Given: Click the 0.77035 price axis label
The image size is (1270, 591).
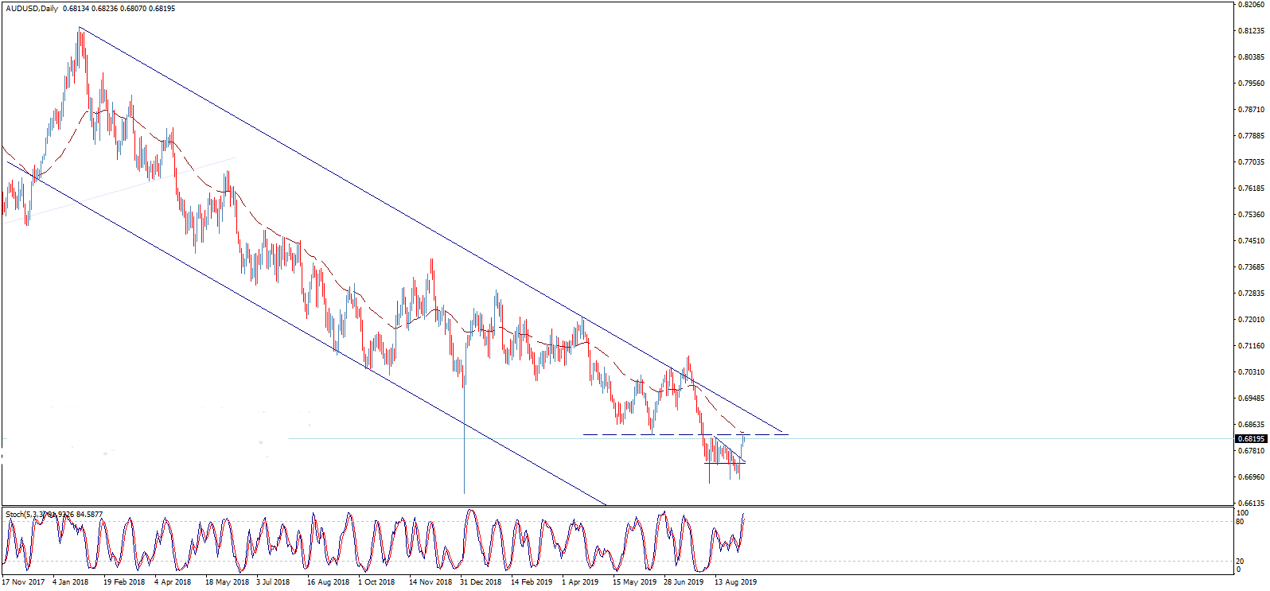Looking at the screenshot, I should [x=1252, y=162].
